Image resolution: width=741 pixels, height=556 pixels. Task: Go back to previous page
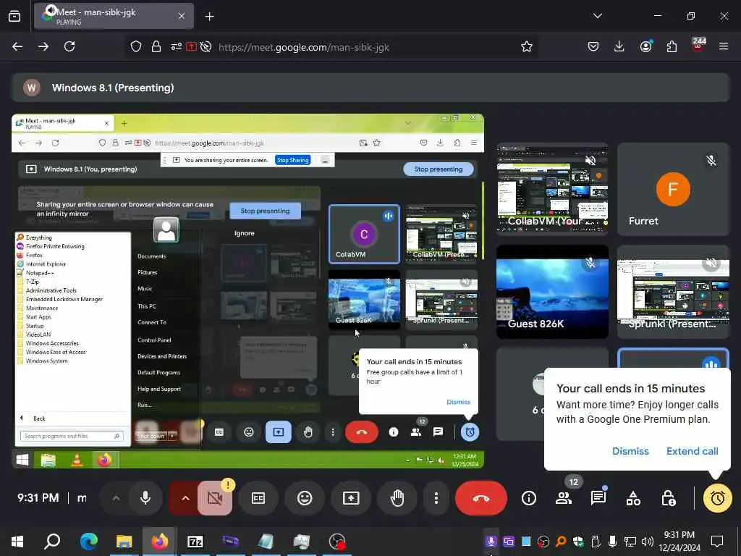point(17,46)
